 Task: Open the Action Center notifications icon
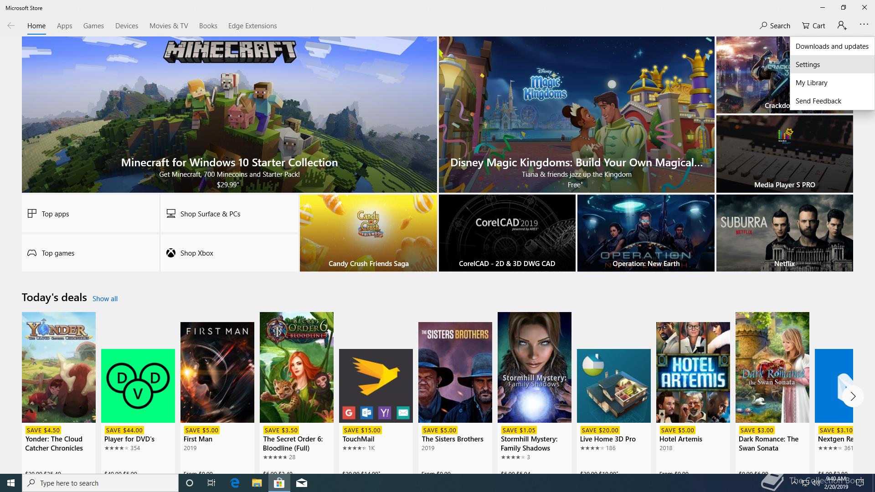860,483
